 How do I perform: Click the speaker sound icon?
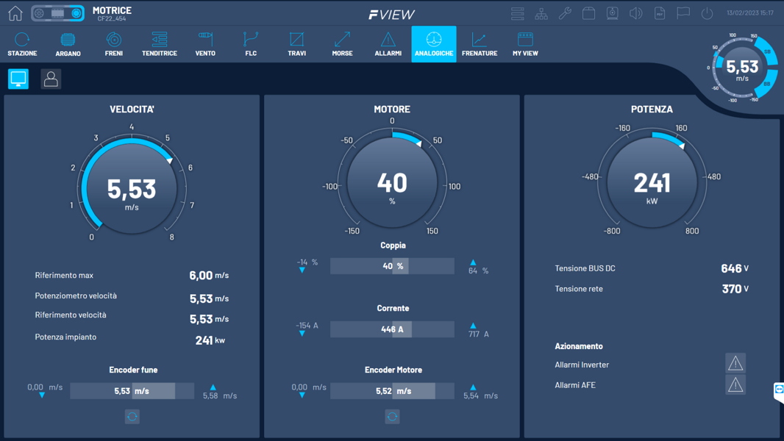tap(635, 13)
